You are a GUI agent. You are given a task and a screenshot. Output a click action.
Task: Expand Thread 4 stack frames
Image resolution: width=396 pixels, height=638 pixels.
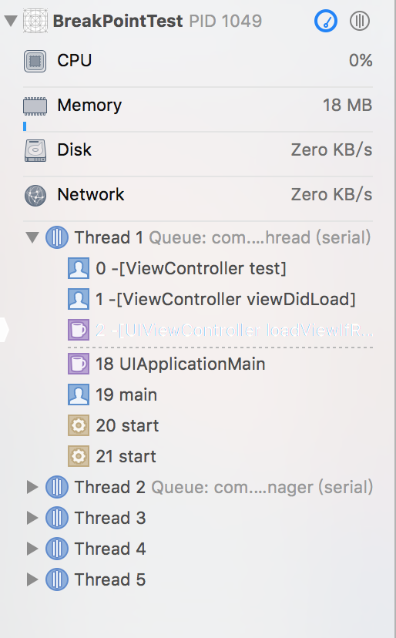[x=32, y=549]
